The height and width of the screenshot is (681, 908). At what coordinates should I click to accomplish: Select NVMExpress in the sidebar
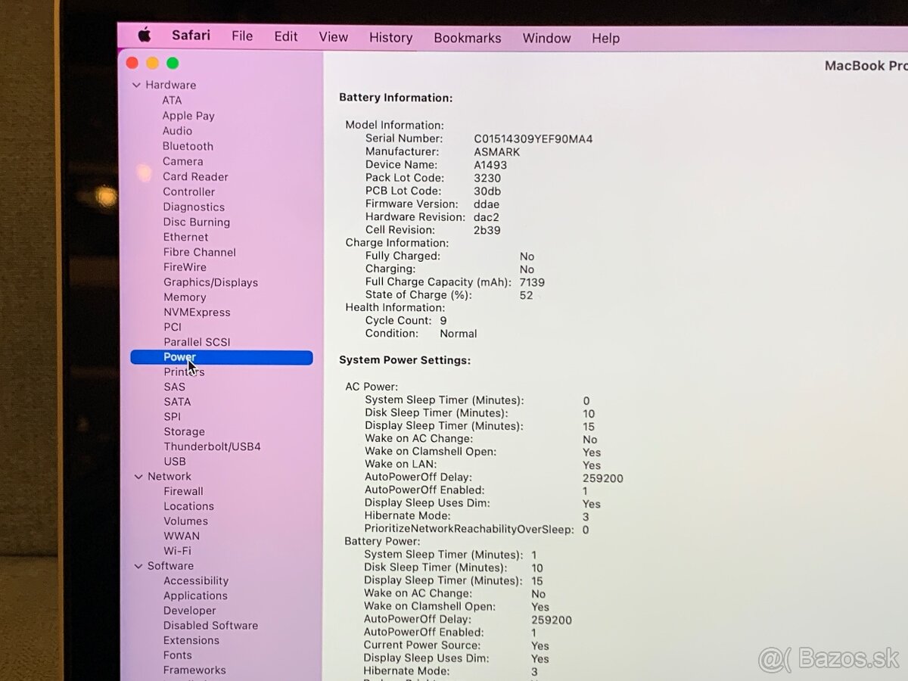click(197, 312)
